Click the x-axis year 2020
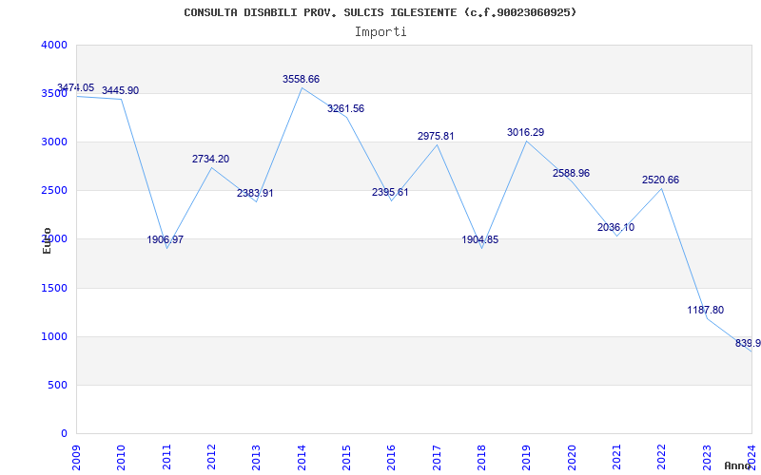 (572, 458)
